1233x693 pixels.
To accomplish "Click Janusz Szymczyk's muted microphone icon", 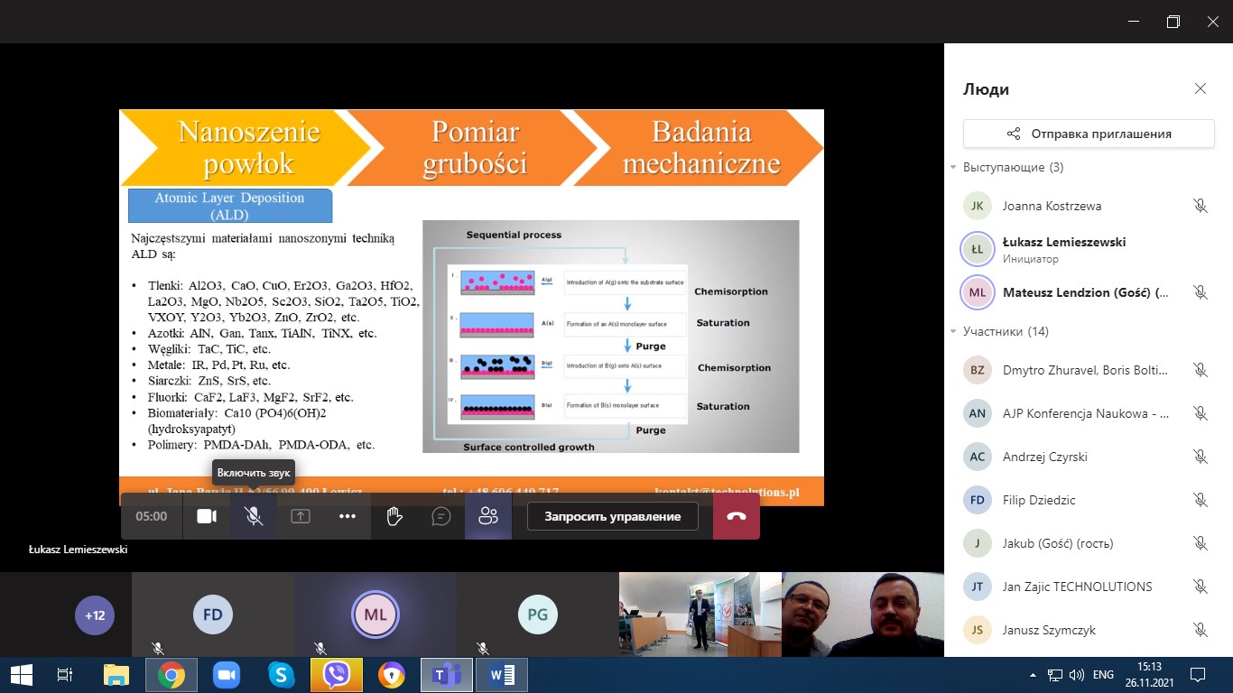I will (x=1201, y=630).
